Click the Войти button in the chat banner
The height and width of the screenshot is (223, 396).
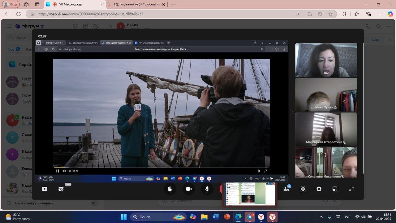point(374,40)
